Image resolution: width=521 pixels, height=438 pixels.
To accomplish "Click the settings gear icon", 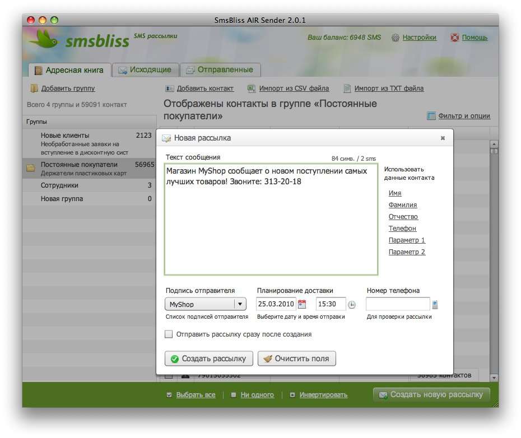I will 395,38.
